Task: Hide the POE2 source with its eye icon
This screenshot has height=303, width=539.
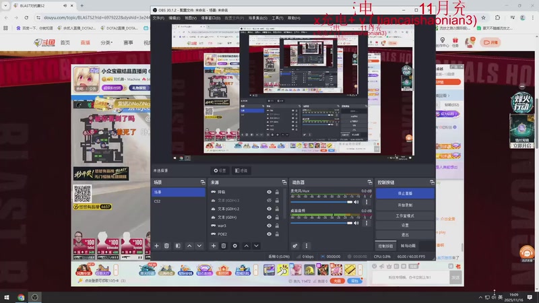Action: 269,234
